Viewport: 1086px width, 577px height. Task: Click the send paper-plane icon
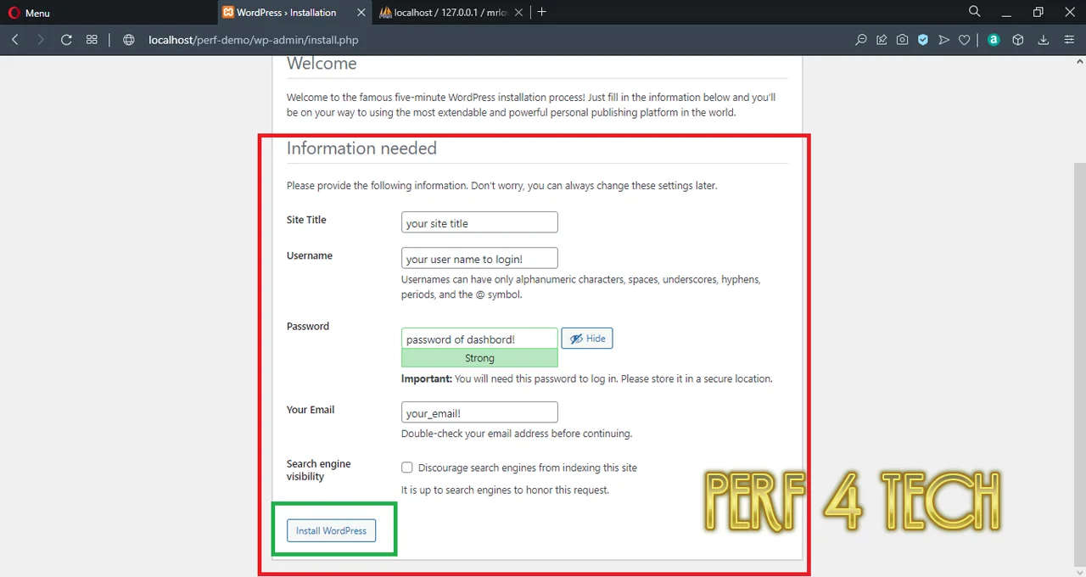click(943, 40)
